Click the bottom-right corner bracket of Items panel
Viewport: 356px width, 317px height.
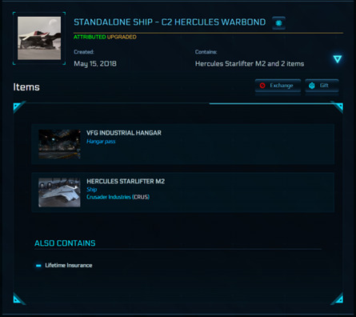pos(337,299)
